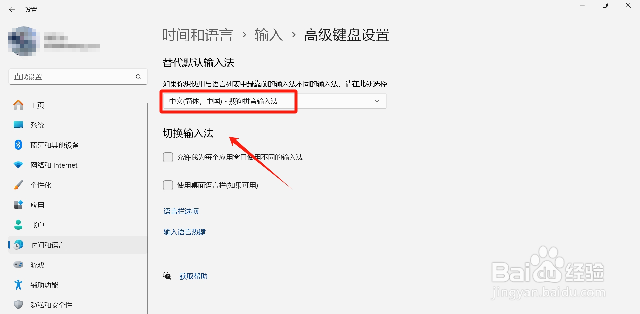The height and width of the screenshot is (314, 640).
Task: Click 获取帮助 at the bottom
Action: point(193,276)
